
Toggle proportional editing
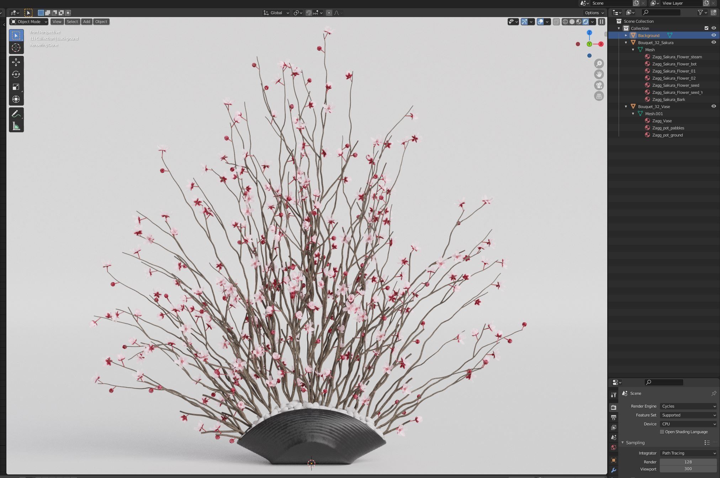pyautogui.click(x=329, y=13)
